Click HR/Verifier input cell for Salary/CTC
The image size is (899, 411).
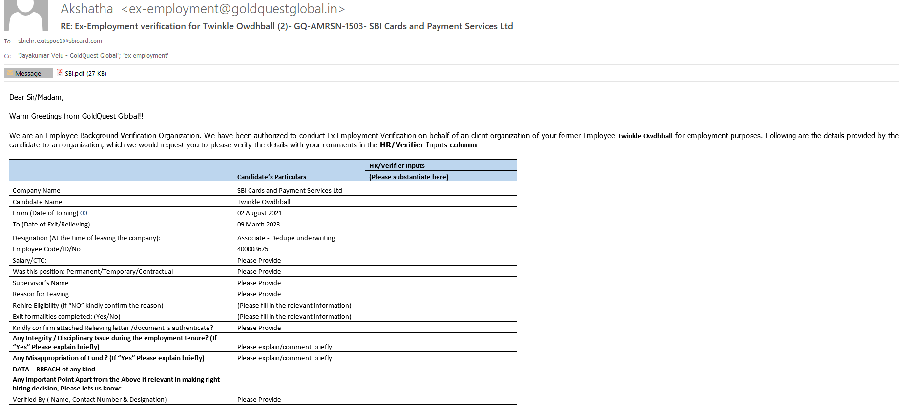(441, 260)
